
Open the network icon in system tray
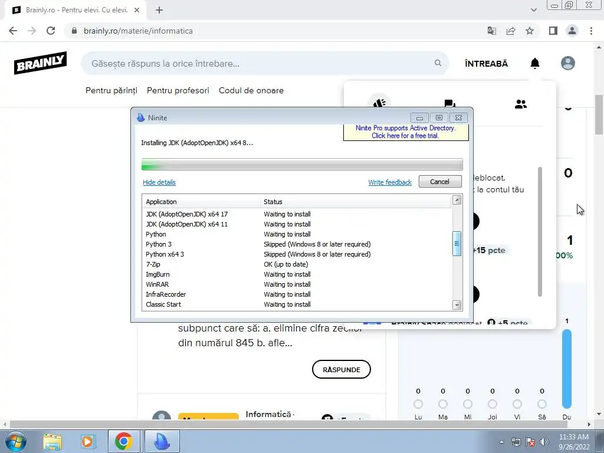pos(516,442)
